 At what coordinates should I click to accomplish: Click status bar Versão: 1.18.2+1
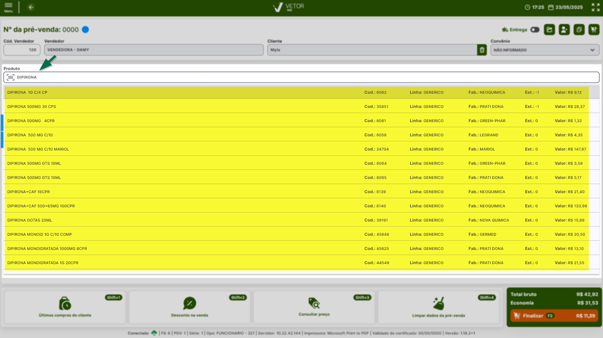pos(460,333)
